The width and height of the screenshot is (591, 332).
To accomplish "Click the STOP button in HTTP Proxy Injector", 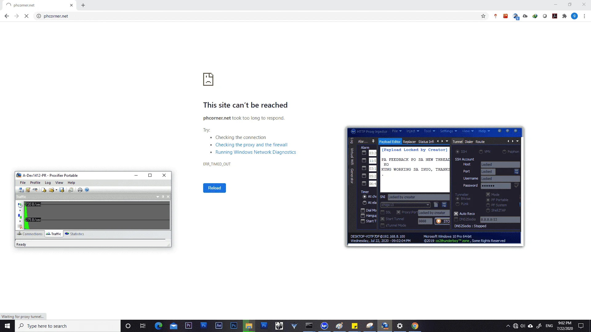I will pyautogui.click(x=442, y=221).
